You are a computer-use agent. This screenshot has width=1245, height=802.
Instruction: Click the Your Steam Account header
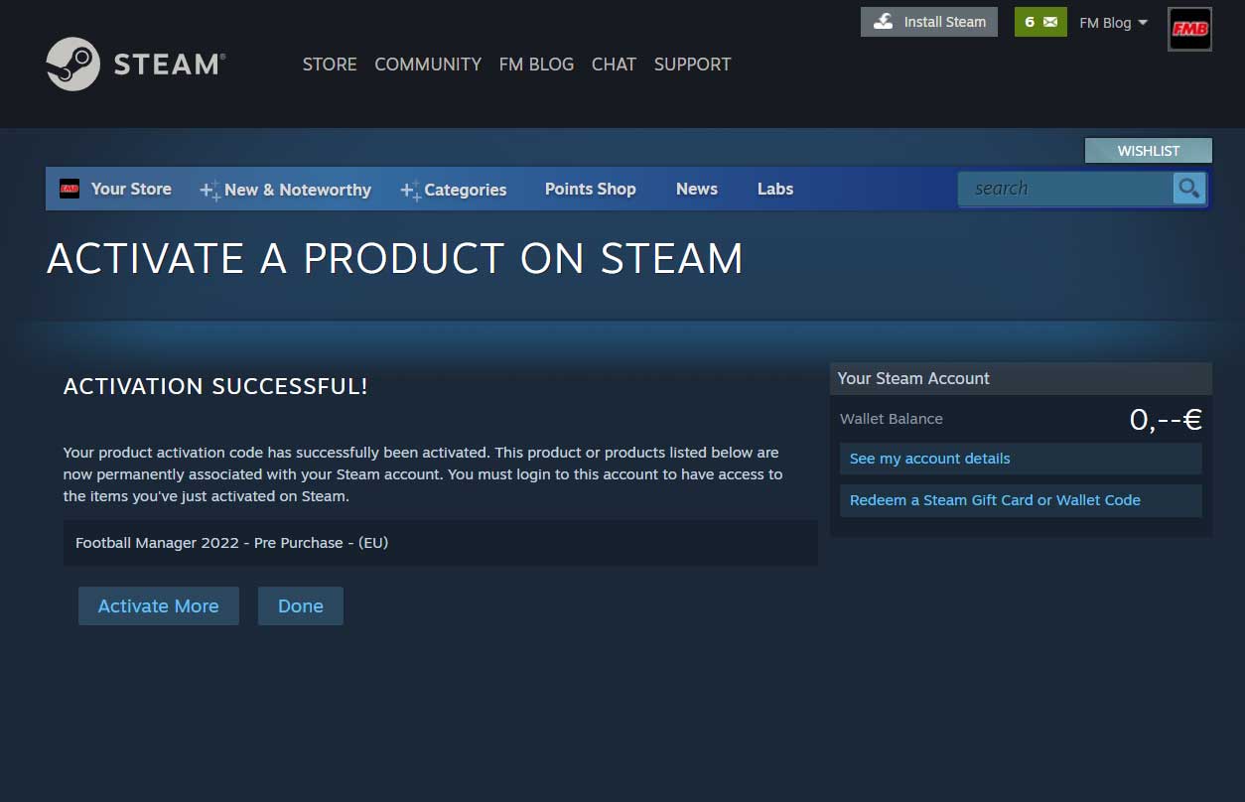[x=1021, y=378]
